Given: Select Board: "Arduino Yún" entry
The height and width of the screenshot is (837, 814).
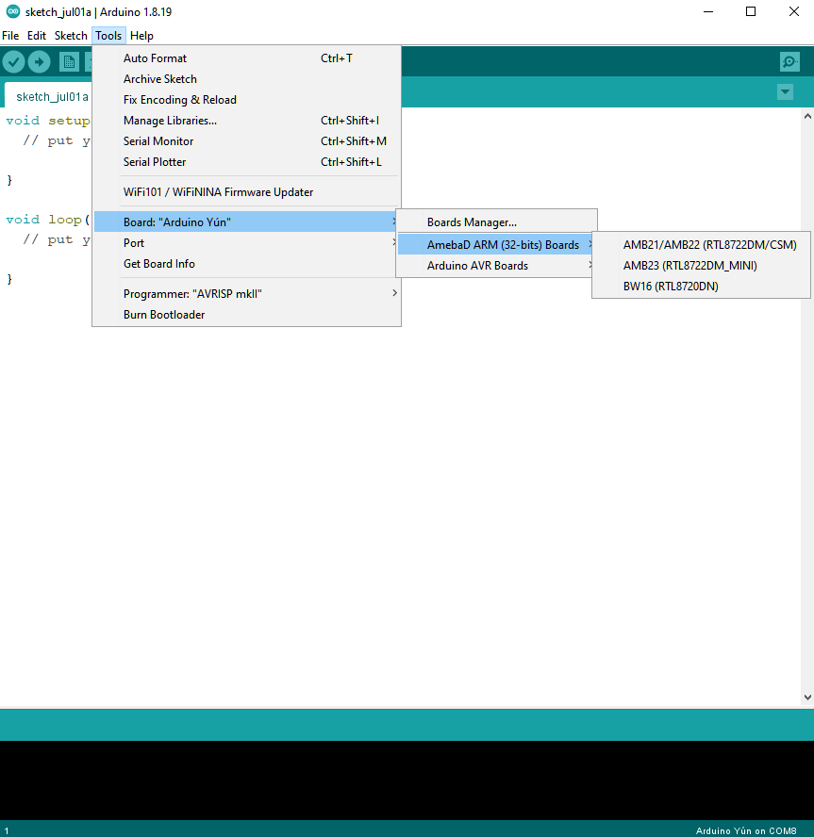Looking at the screenshot, I should click(246, 222).
